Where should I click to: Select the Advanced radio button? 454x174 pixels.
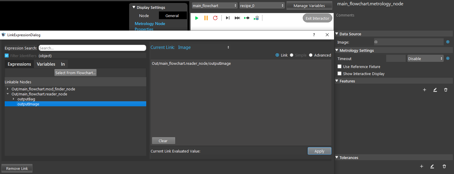pyautogui.click(x=311, y=55)
